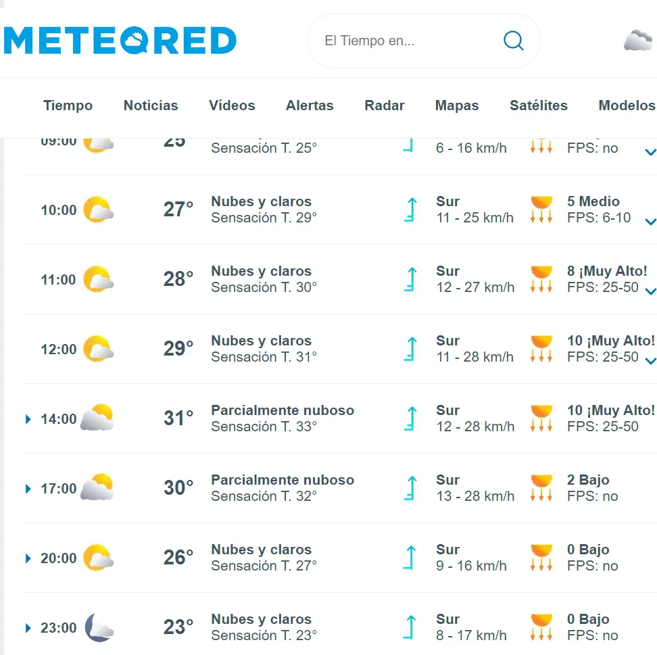The height and width of the screenshot is (655, 657).
Task: Click the 10:00 sun and cloud icon
Action: pos(98,210)
